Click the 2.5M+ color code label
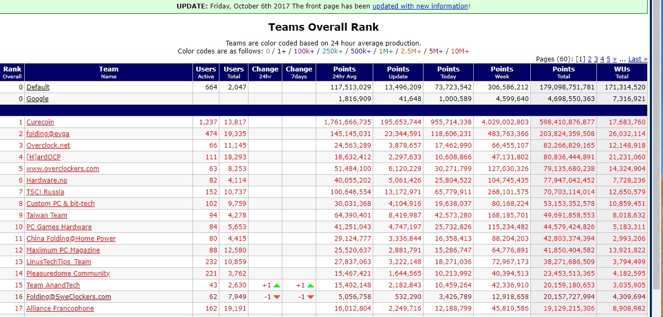663x317 pixels. click(x=411, y=51)
